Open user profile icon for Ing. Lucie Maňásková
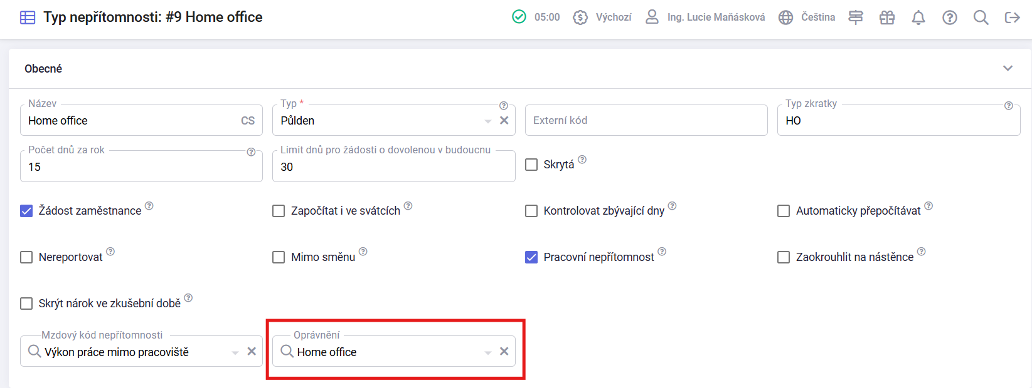1032x388 pixels. click(652, 17)
